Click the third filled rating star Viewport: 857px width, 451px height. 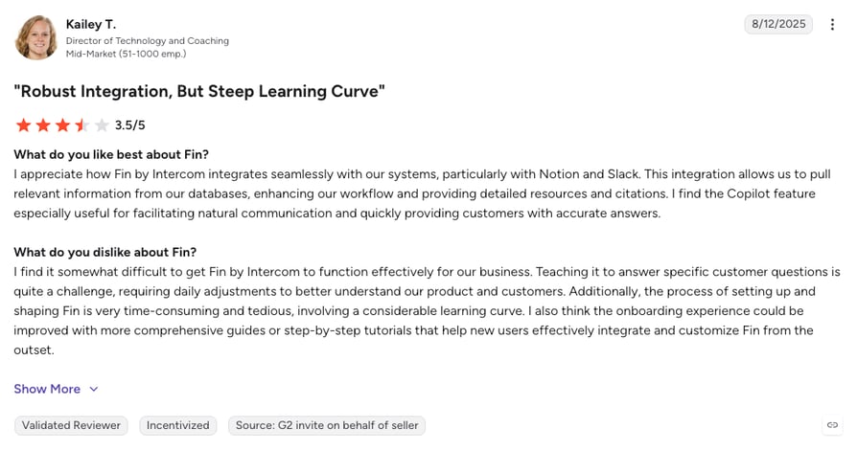pyautogui.click(x=63, y=125)
